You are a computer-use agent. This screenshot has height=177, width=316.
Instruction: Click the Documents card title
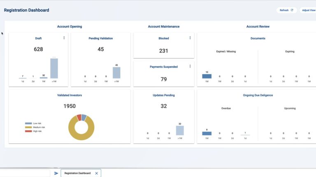258,39
